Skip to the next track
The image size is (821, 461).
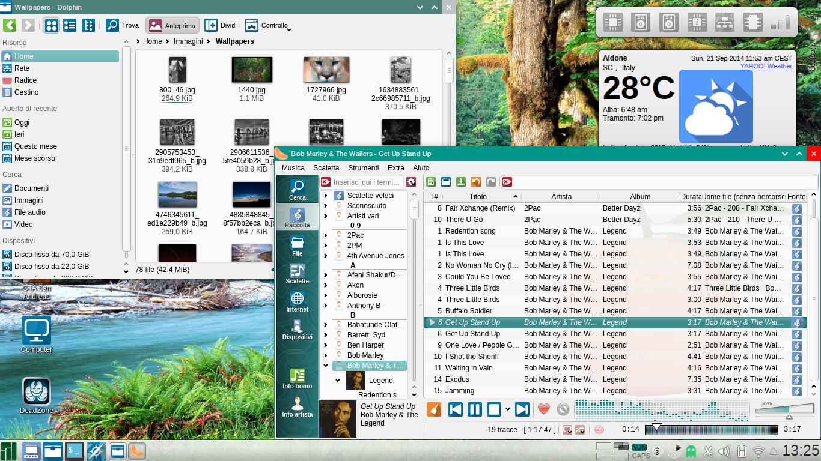click(x=522, y=409)
